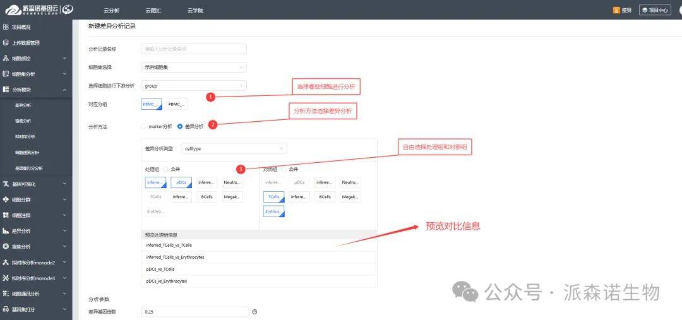Image resolution: width=682 pixels, height=320 pixels.
Task: Select the 差异分析 radio button
Action: pos(180,126)
